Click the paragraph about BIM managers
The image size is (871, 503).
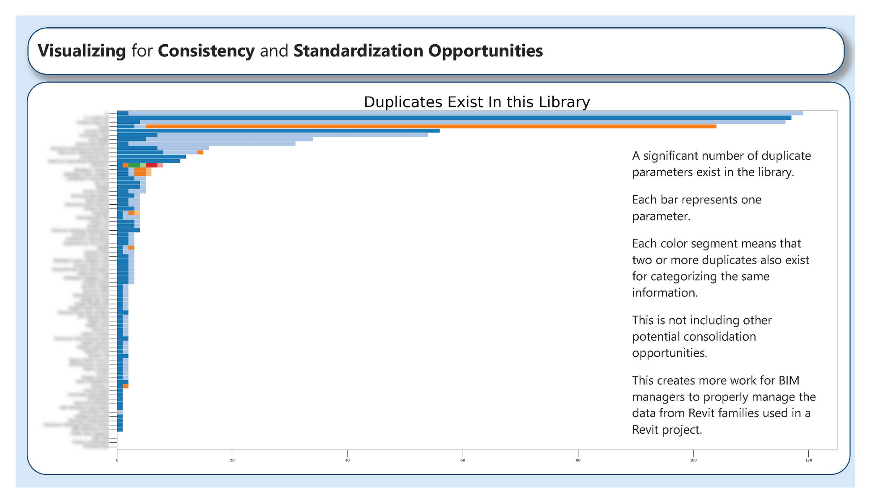723,405
